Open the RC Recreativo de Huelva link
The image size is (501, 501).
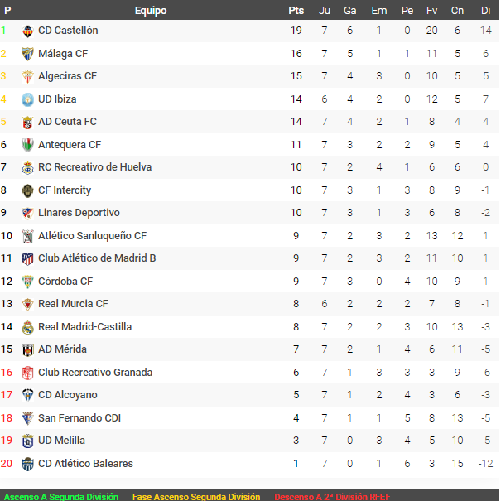[x=94, y=167]
